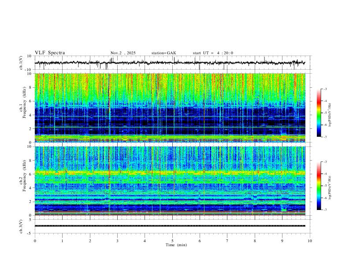Click the "6" kHz tick of ch.1 spectrogram
Viewport: 349px width, 270px height.
point(31,101)
